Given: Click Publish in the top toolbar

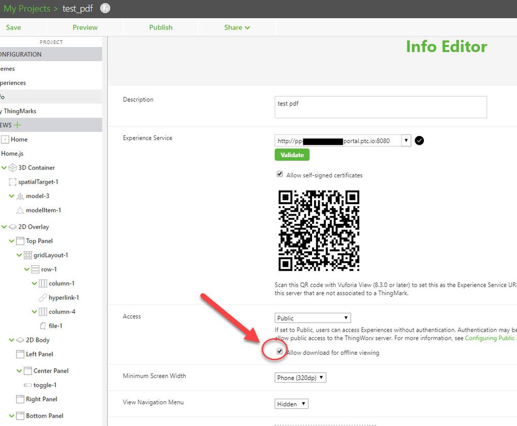Looking at the screenshot, I should tap(161, 27).
